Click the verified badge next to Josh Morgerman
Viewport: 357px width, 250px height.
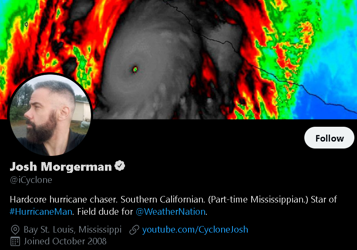coord(120,166)
